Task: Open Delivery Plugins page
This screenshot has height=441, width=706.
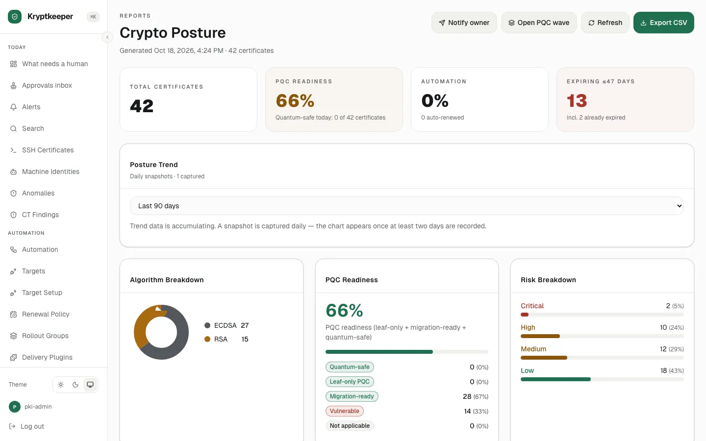Action: 54,357
